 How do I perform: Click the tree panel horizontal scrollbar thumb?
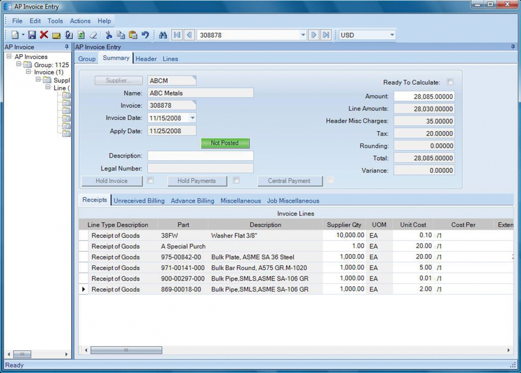click(x=22, y=354)
